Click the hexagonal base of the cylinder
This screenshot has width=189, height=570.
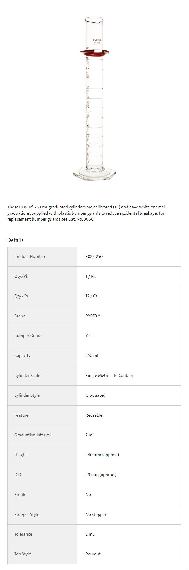click(94, 174)
